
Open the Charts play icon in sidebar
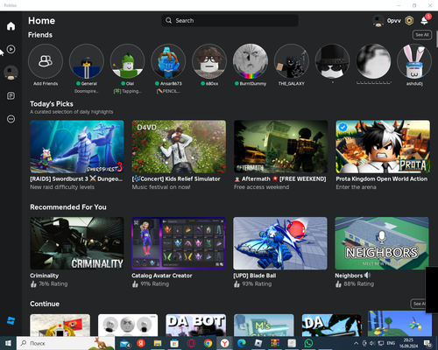point(11,49)
